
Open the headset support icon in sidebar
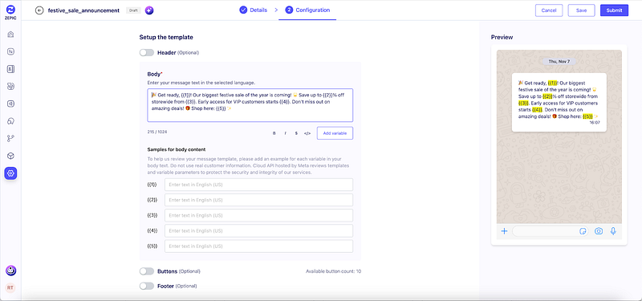point(11,121)
